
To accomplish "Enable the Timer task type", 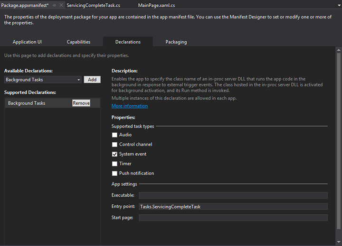I will point(114,164).
